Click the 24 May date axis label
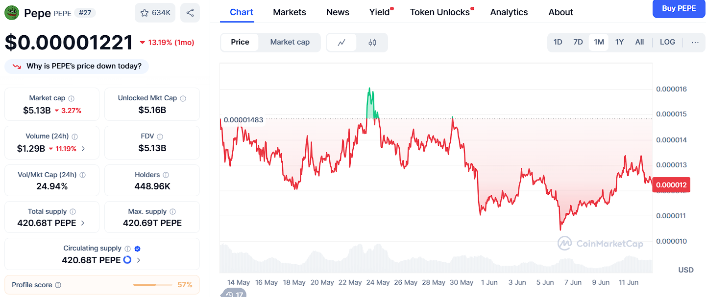 coord(378,282)
